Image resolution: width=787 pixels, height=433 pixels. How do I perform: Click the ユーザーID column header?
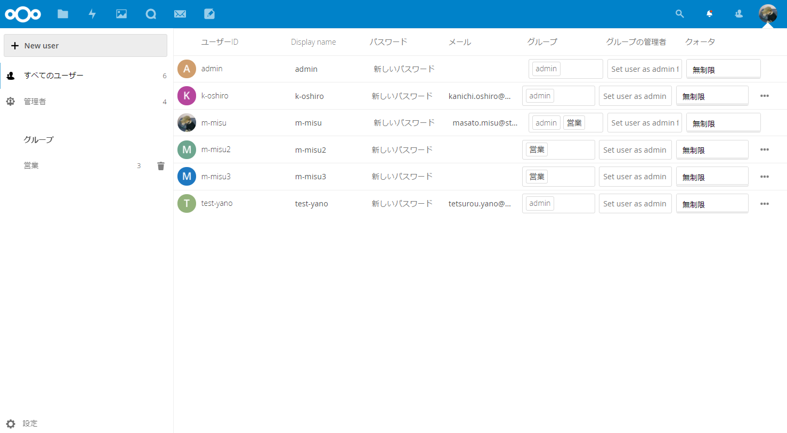(x=220, y=42)
